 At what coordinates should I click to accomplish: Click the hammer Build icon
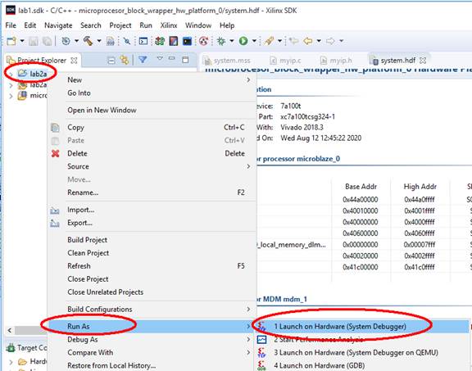(88, 41)
